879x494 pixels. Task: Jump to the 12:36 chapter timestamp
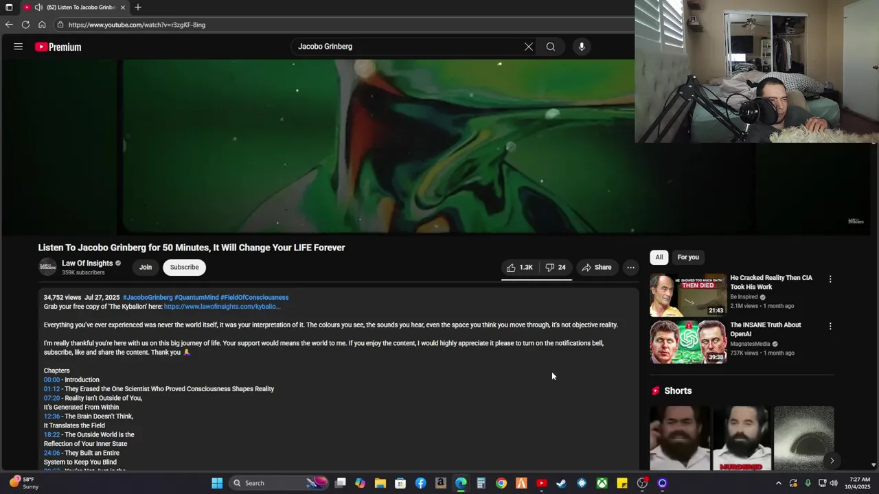point(52,416)
